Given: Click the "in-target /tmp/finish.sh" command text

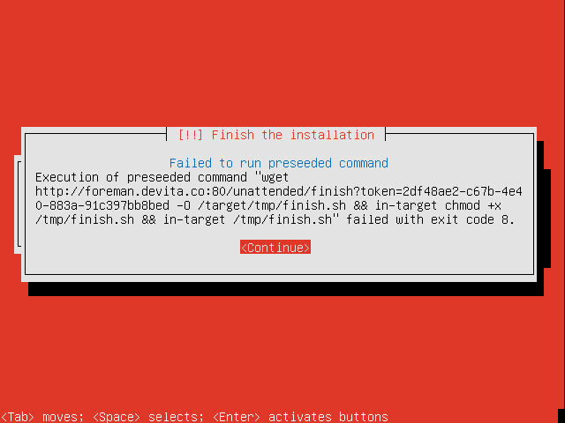Looking at the screenshot, I should [247, 219].
